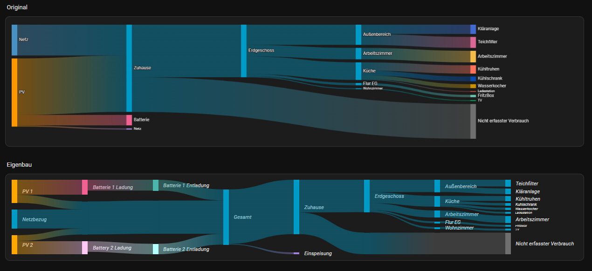This screenshot has height=271, width=592.
Task: Select the Batterie 2 Entladung node
Action: 156,249
